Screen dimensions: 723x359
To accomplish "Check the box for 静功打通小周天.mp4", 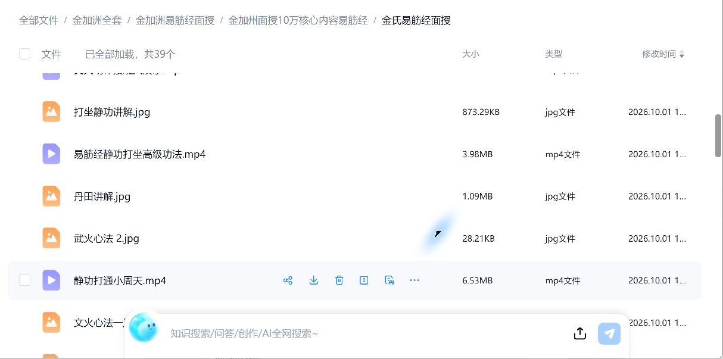I will tap(24, 280).
